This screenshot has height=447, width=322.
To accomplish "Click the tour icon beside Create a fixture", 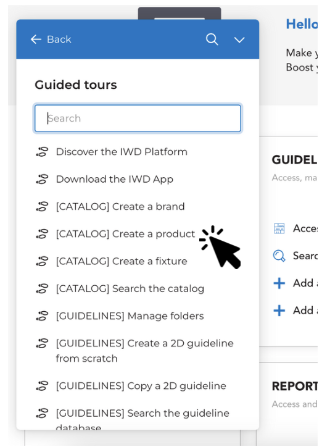I will (42, 261).
